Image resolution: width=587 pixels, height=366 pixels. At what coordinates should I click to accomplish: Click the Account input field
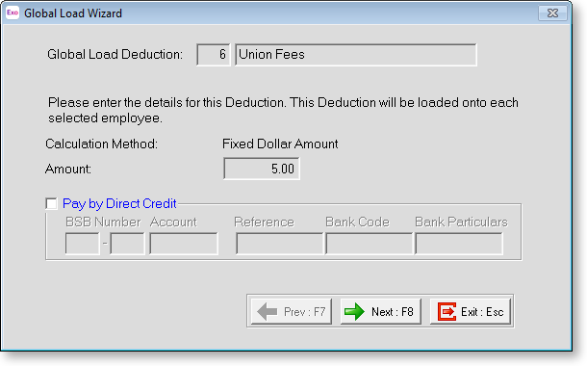pos(184,244)
